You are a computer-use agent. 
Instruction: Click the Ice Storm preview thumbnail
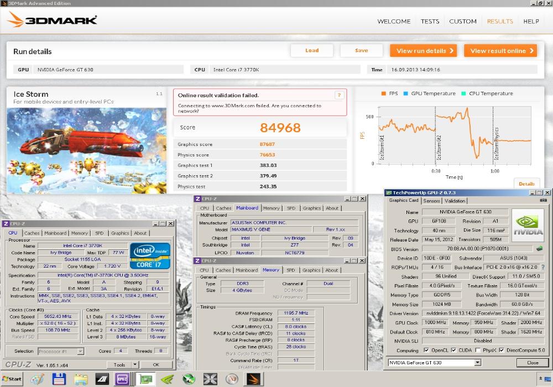click(x=86, y=150)
